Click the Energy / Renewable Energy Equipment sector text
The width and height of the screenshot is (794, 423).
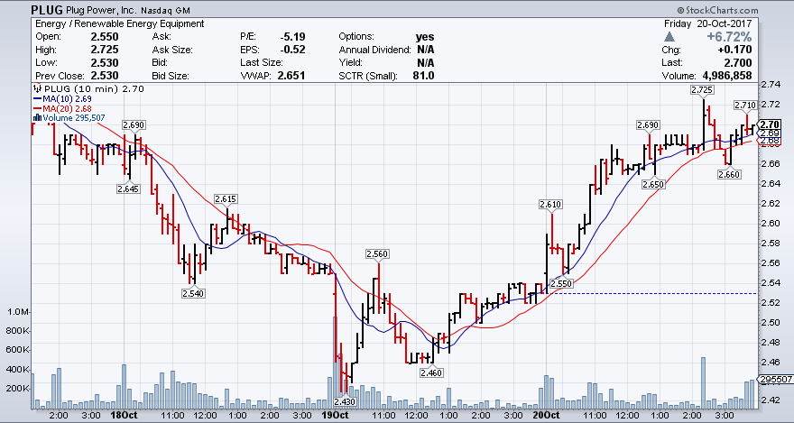[119, 23]
